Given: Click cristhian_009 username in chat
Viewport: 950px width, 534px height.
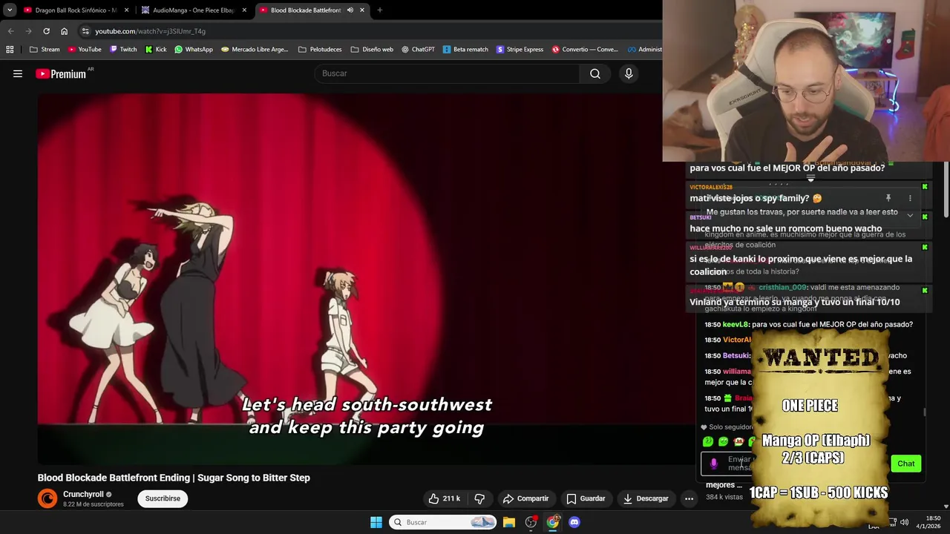Looking at the screenshot, I should 782,287.
